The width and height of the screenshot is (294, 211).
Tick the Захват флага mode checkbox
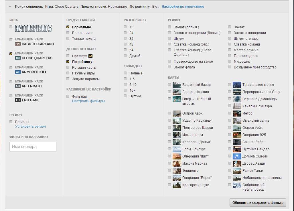point(169,67)
